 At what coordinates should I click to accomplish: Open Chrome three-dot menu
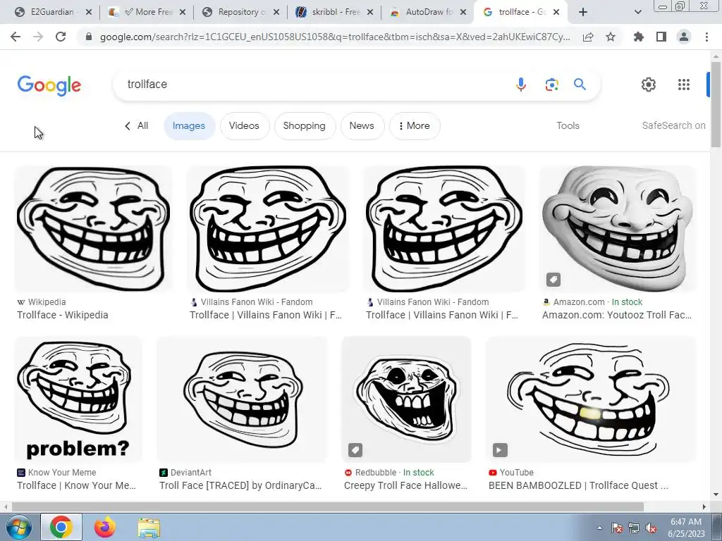click(x=706, y=37)
